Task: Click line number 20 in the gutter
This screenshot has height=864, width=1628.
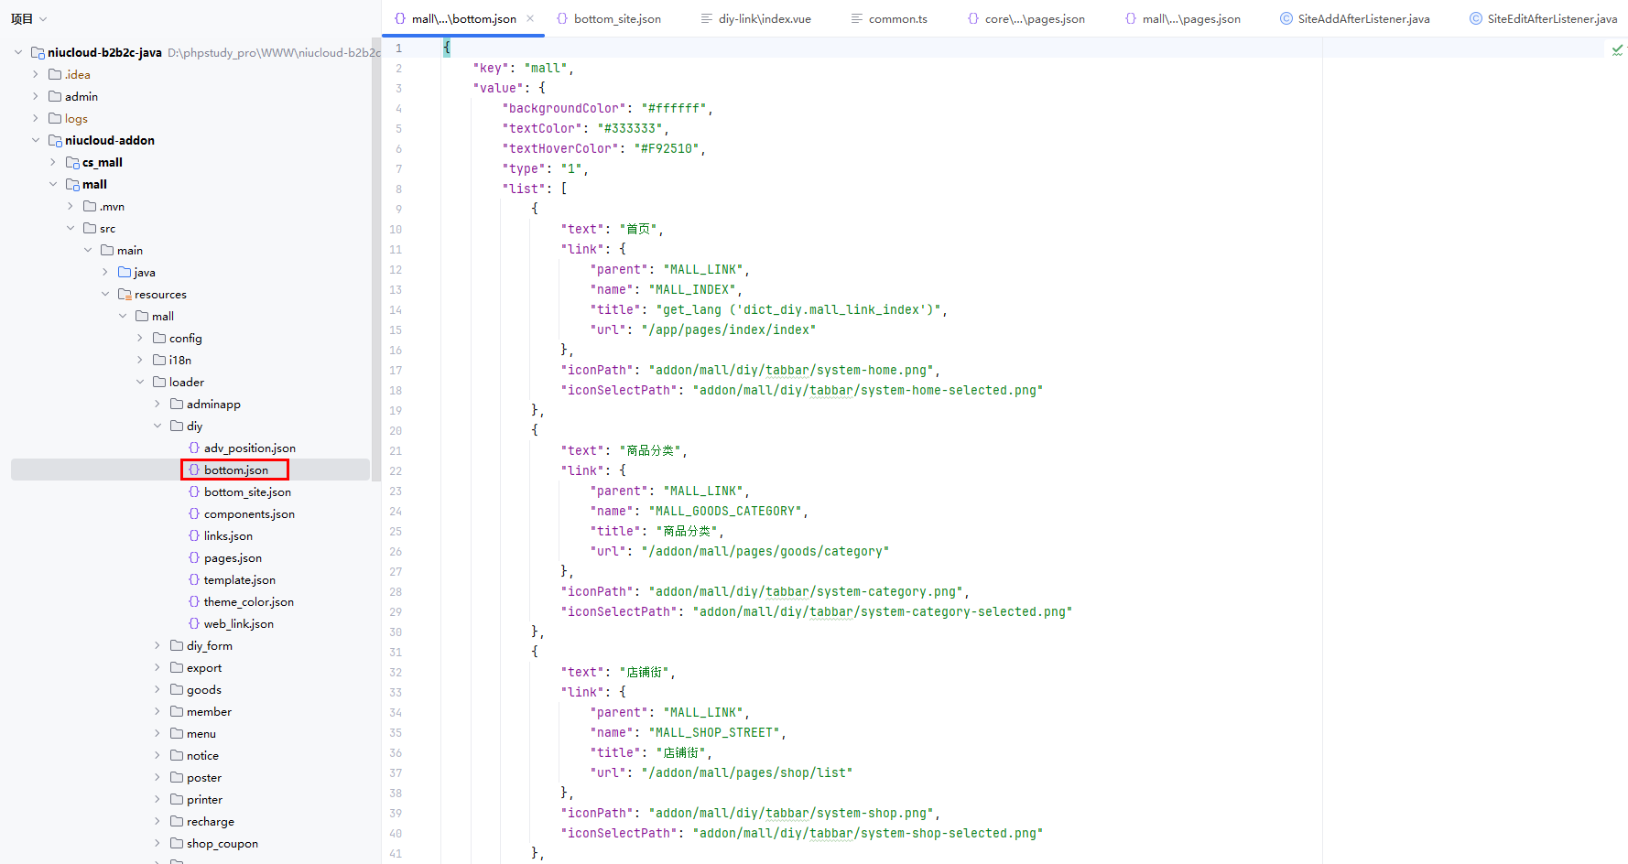Action: [x=396, y=430]
